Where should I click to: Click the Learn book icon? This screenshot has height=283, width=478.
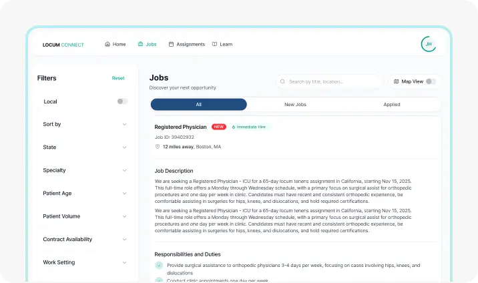pos(214,45)
